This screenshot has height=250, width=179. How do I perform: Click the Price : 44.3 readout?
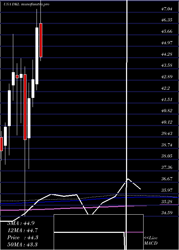[x=23, y=237]
